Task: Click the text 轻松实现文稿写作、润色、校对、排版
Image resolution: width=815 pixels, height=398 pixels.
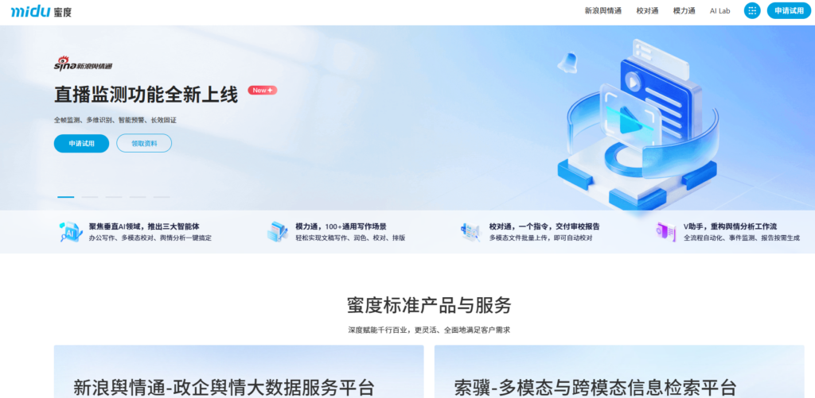Action: click(350, 238)
